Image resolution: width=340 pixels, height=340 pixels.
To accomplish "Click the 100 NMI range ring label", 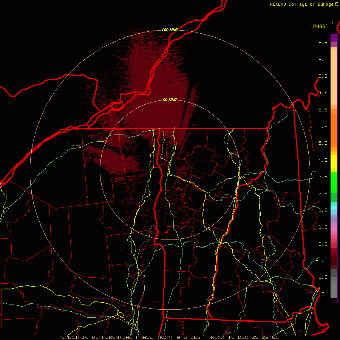I will click(170, 30).
